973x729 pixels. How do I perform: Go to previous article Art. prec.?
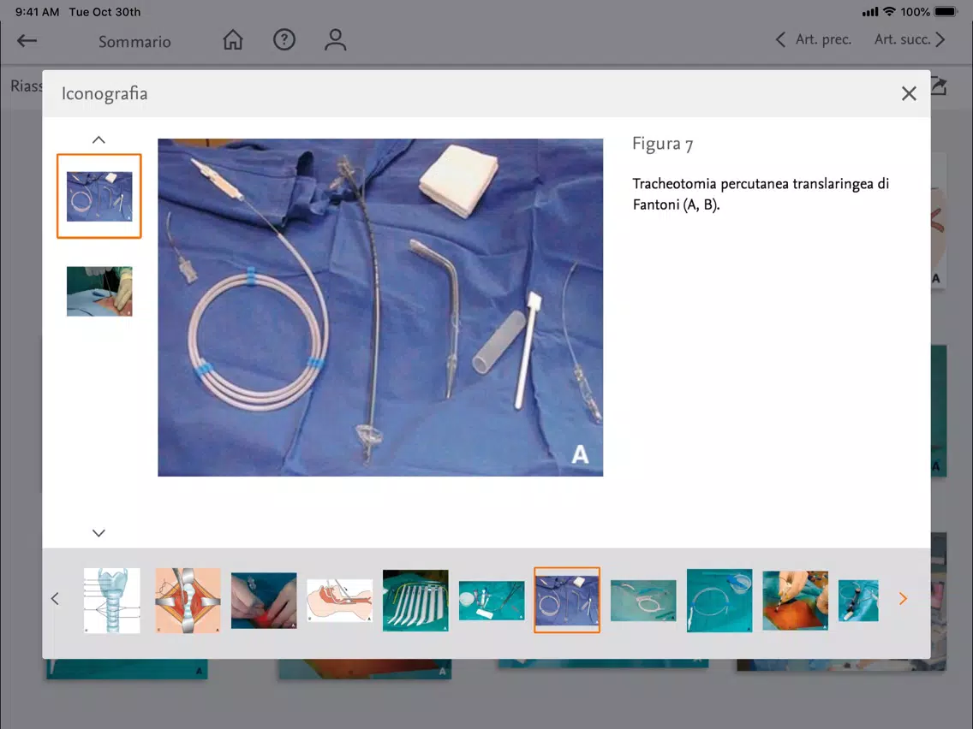coord(814,39)
